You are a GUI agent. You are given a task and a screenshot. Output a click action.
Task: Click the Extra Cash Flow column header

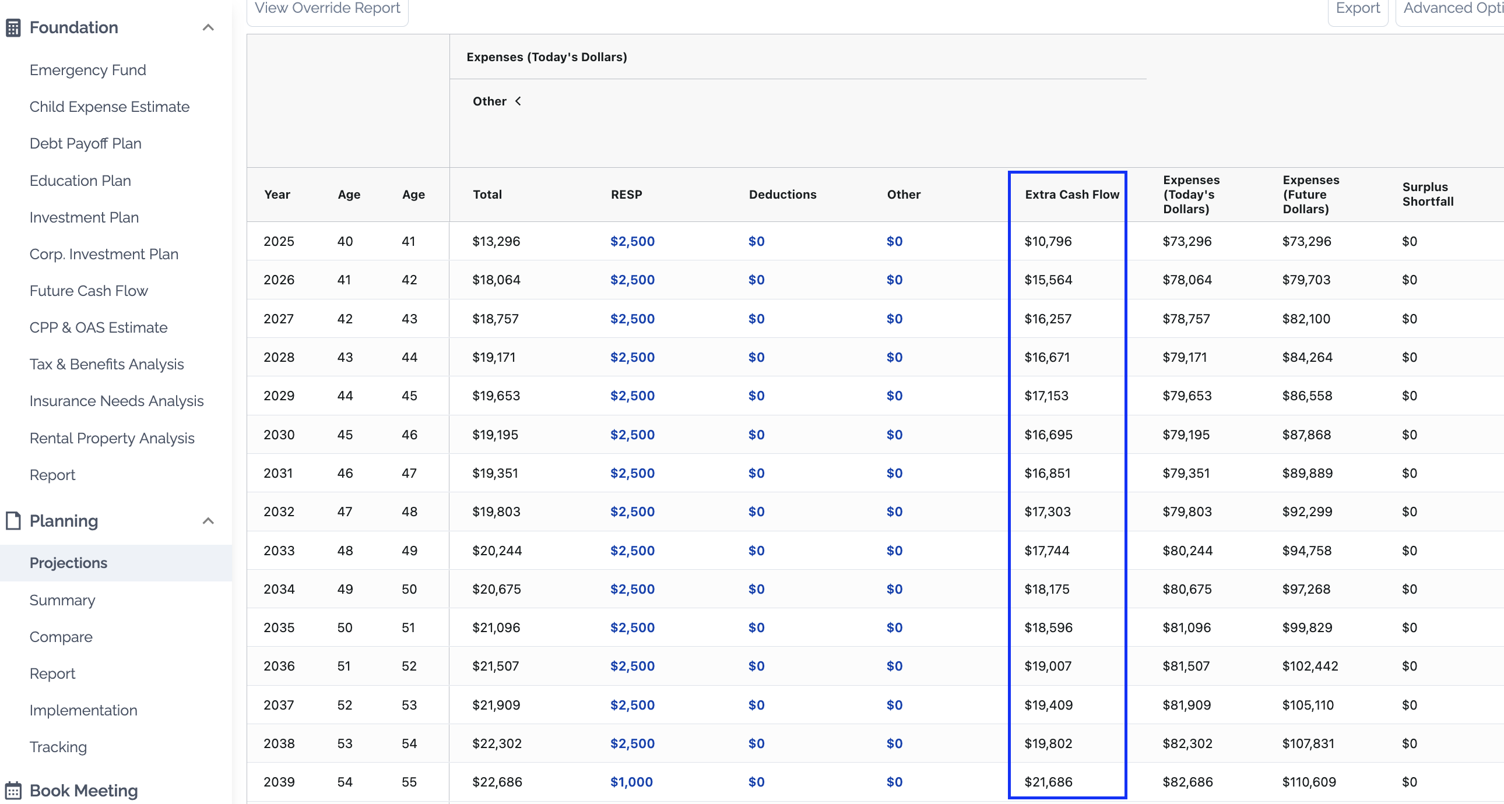[1072, 194]
